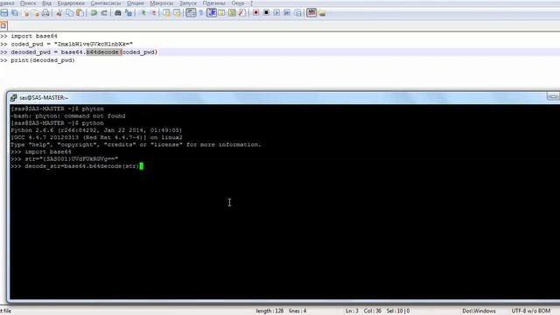Open the Поиск menu

tap(28, 3)
